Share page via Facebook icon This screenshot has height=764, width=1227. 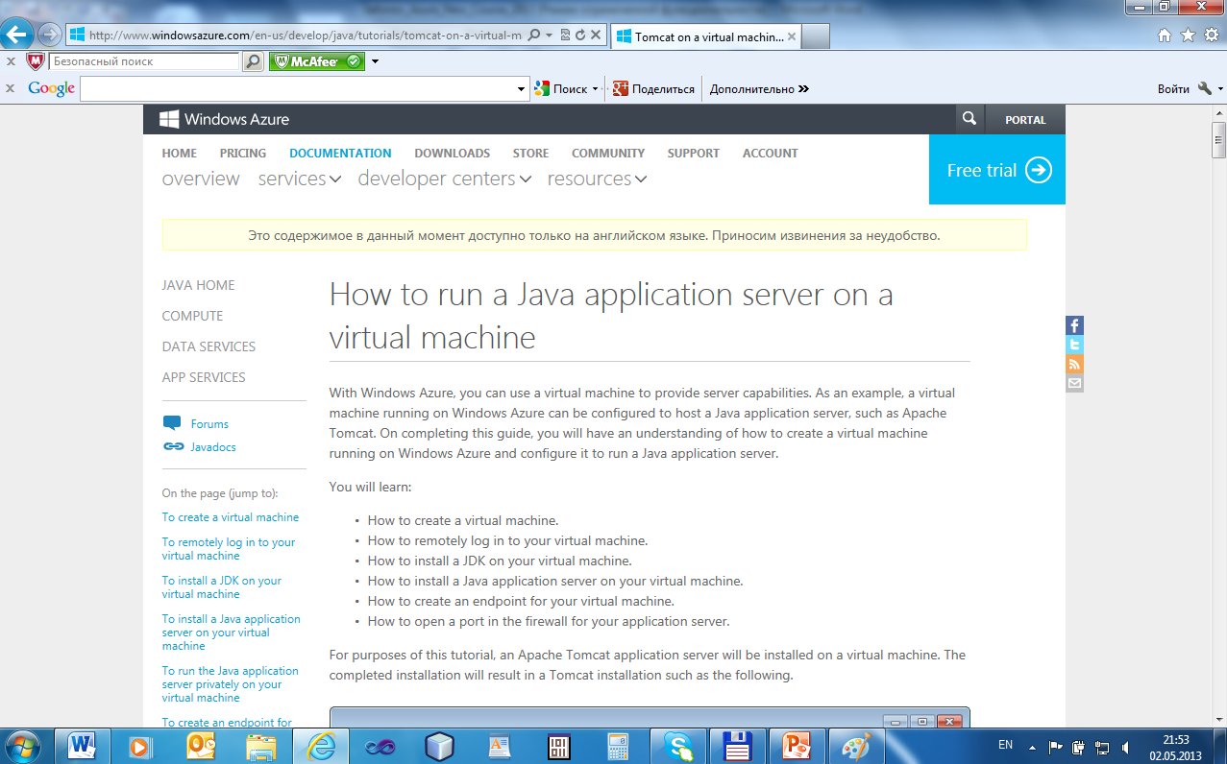1074,325
